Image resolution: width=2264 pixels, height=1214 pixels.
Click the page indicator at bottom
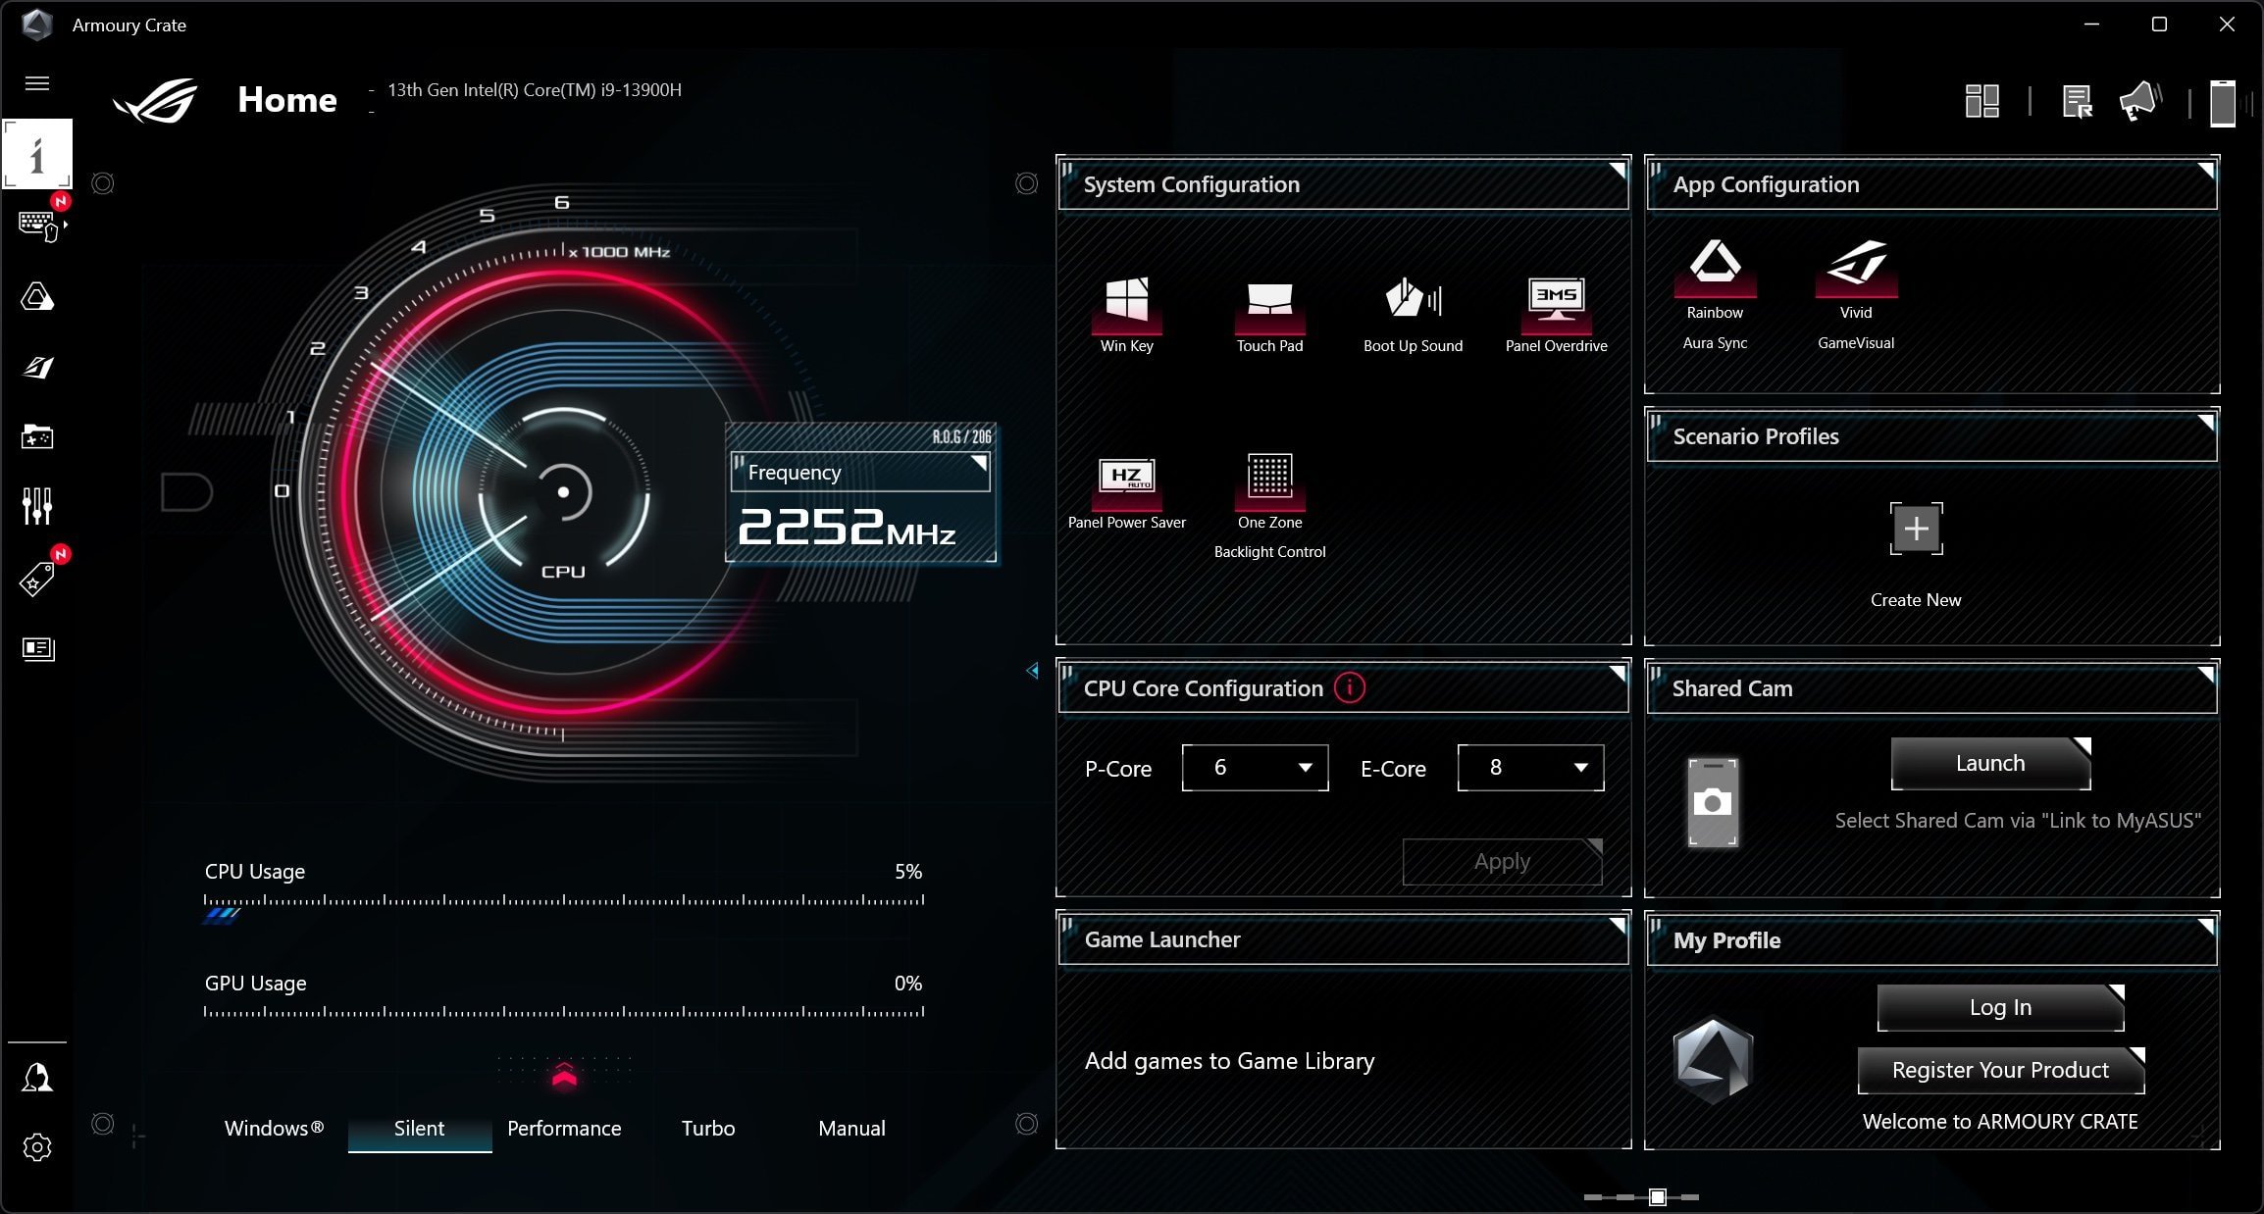click(1641, 1197)
